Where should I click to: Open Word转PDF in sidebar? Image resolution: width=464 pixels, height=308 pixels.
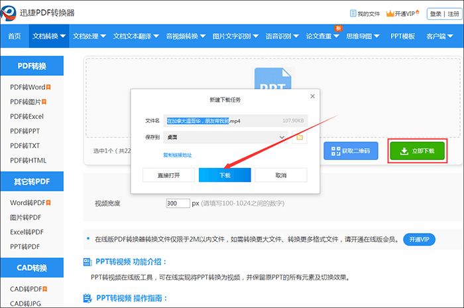(x=28, y=202)
